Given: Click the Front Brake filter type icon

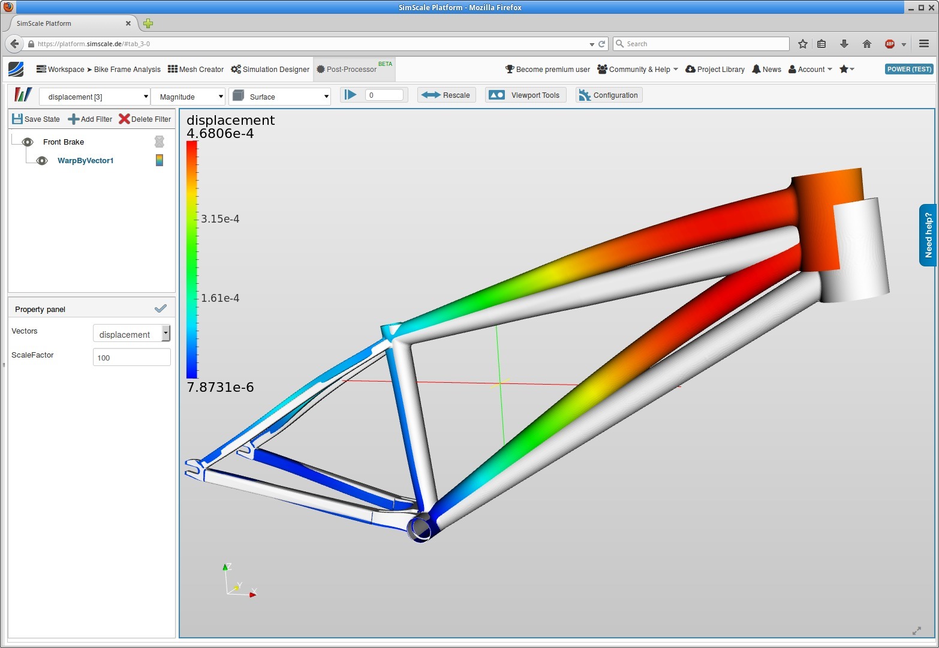Looking at the screenshot, I should [159, 142].
